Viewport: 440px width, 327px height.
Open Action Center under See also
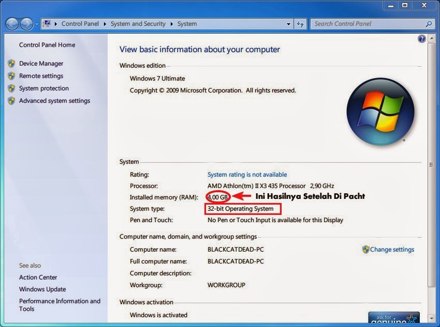point(38,277)
